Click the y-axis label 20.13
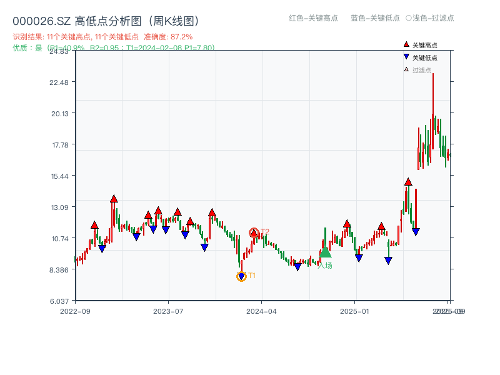This screenshot has height=375, width=500. pos(60,114)
